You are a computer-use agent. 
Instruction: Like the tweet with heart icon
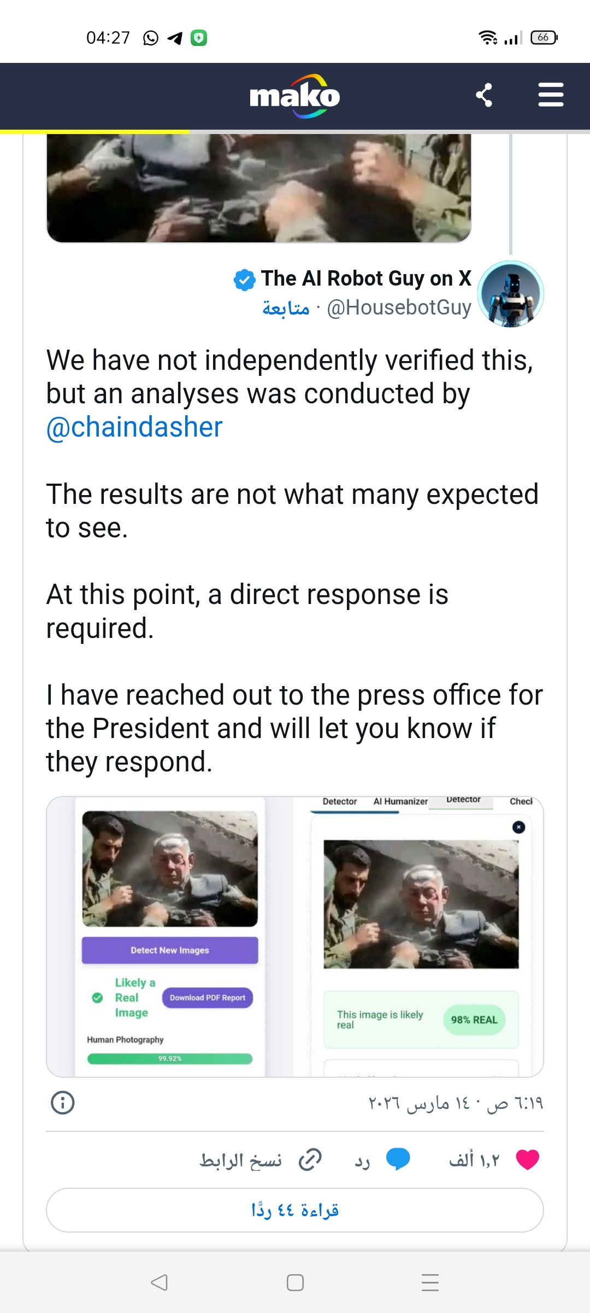tap(527, 1160)
